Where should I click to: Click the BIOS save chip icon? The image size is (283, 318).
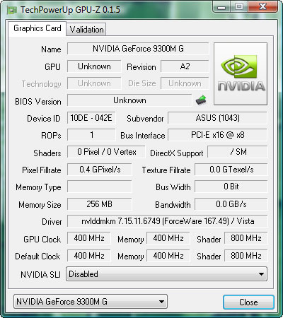(201, 100)
